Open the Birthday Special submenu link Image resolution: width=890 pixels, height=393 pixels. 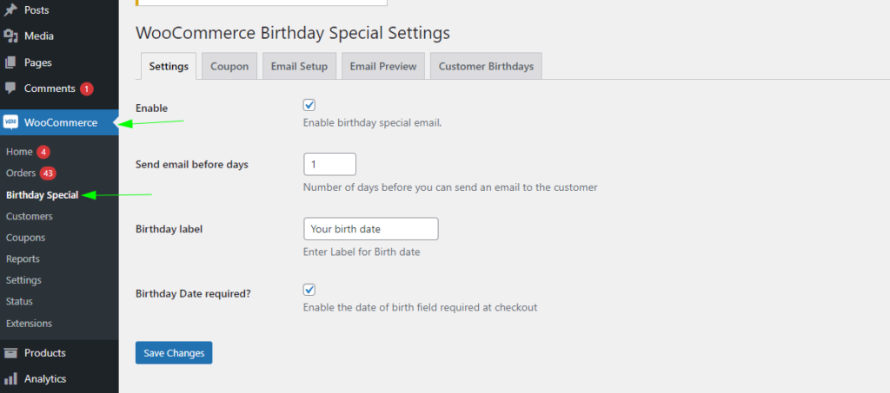coord(42,195)
